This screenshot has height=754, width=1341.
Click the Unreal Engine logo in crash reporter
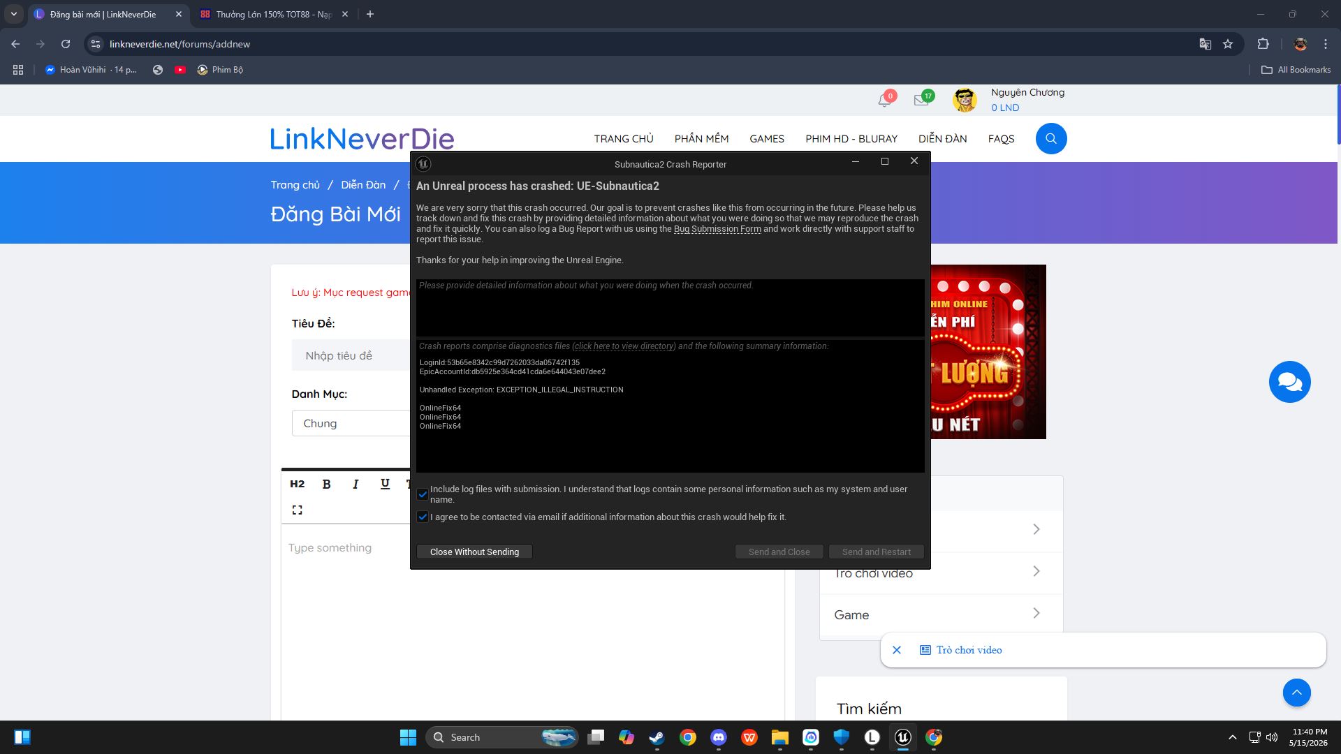tap(423, 164)
